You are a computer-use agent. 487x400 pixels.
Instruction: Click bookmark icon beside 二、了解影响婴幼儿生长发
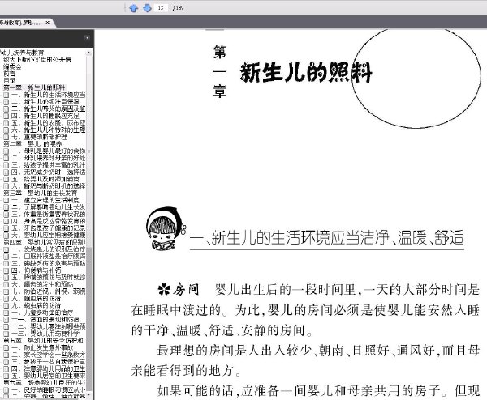(6, 207)
